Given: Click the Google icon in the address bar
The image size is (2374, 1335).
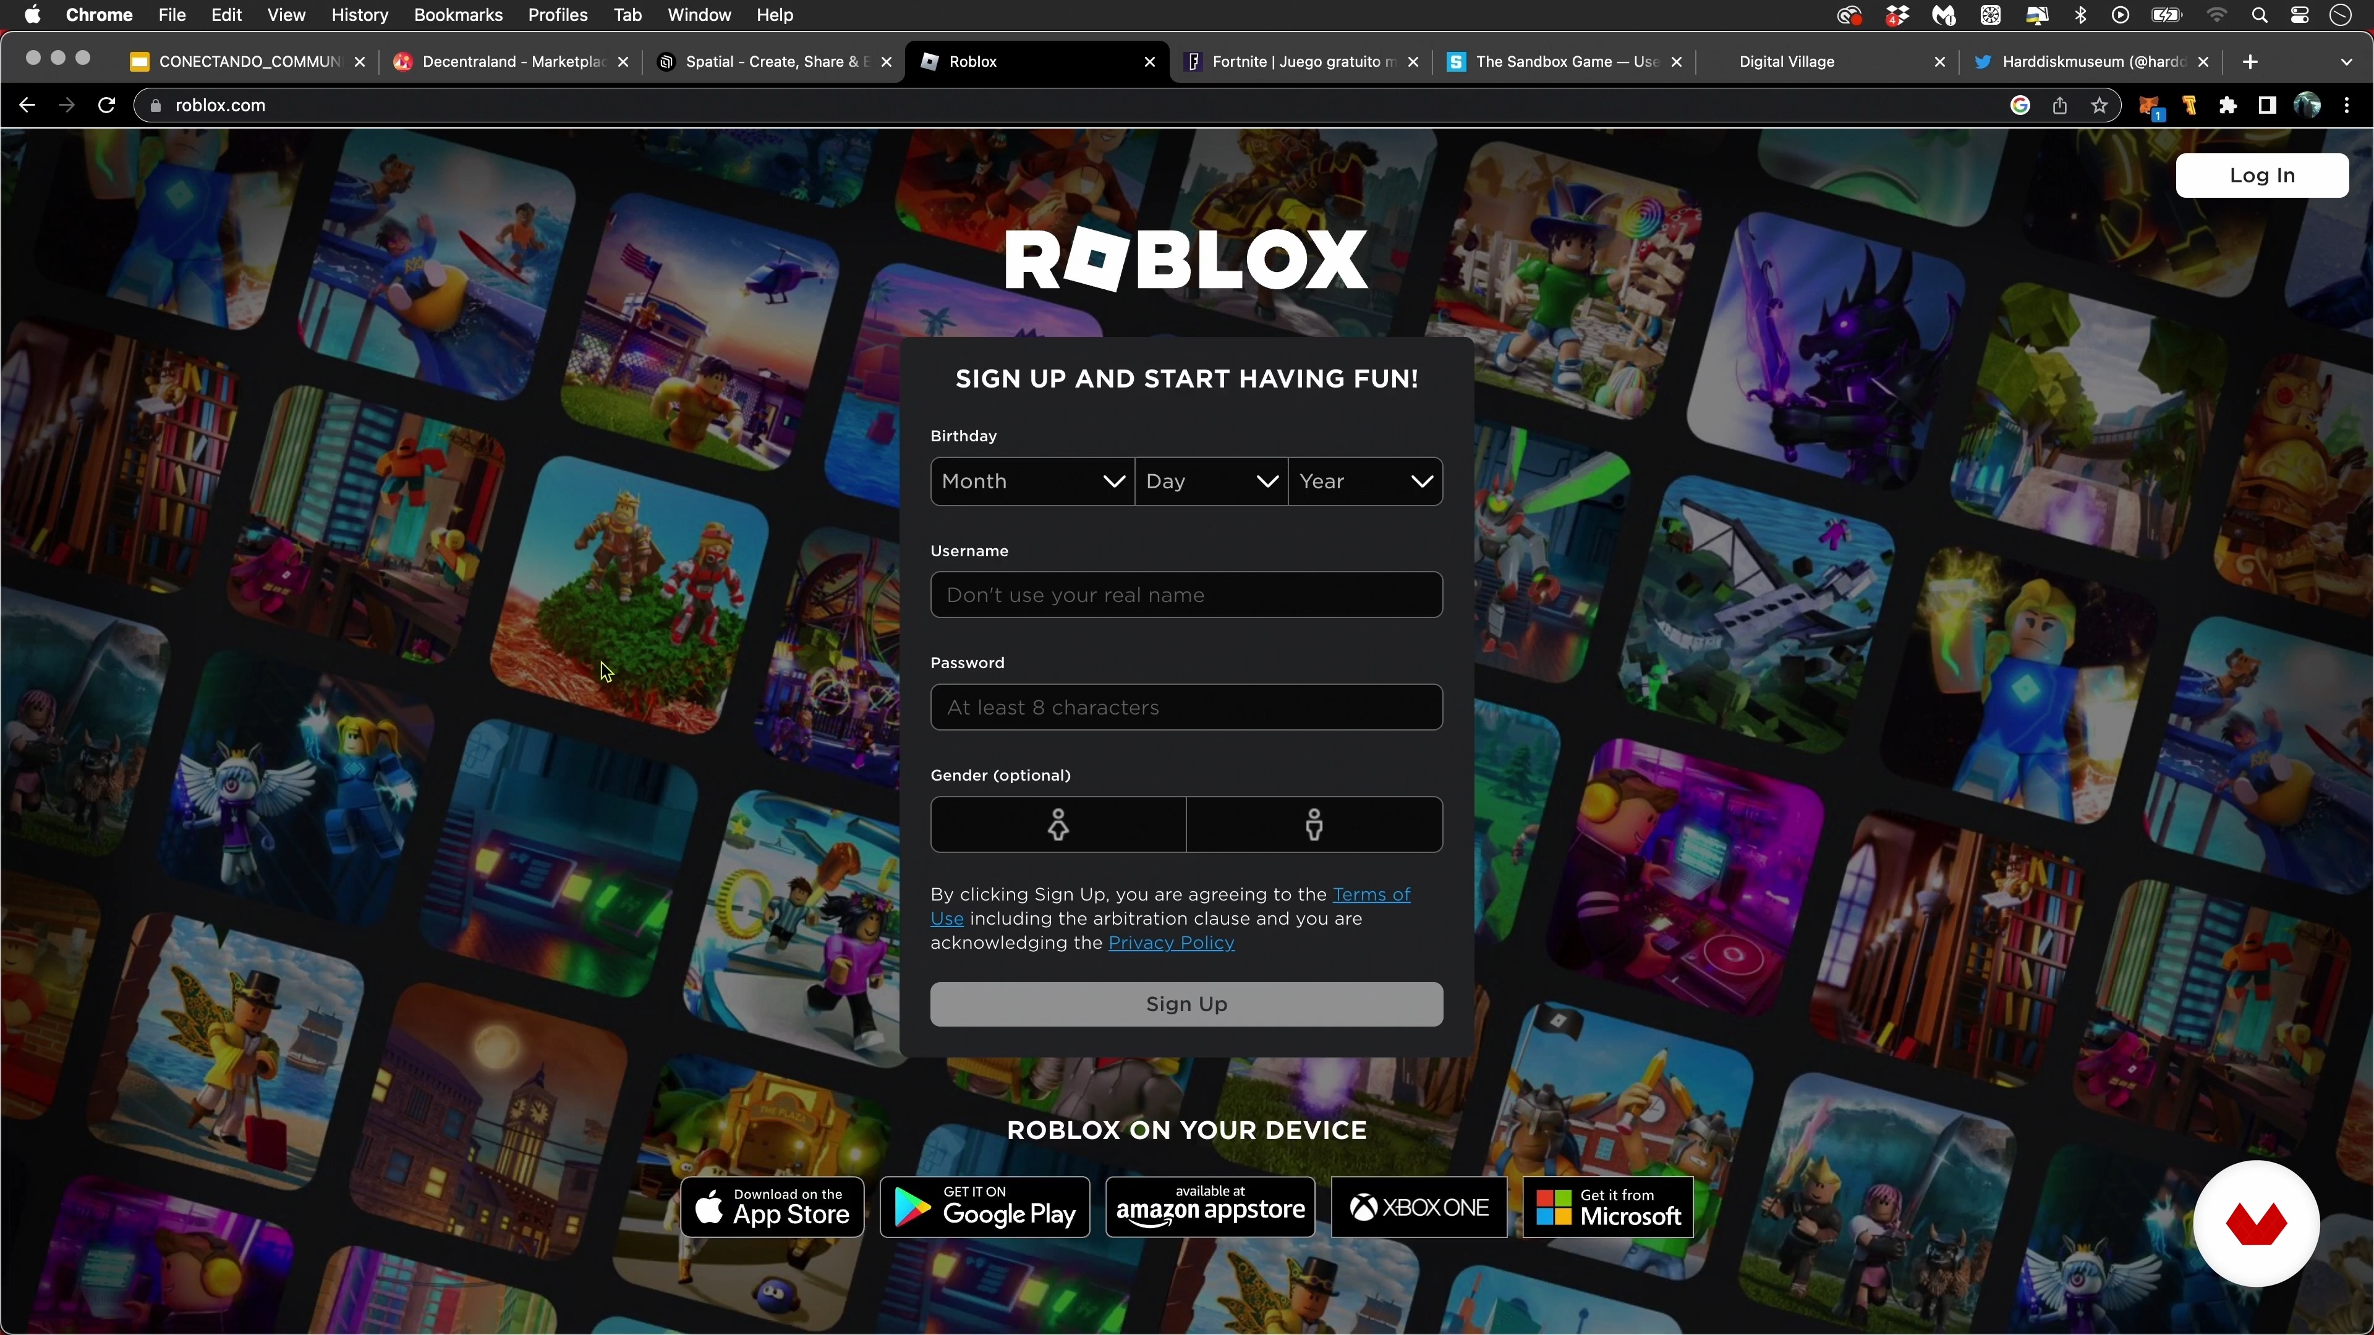Looking at the screenshot, I should click(2020, 106).
